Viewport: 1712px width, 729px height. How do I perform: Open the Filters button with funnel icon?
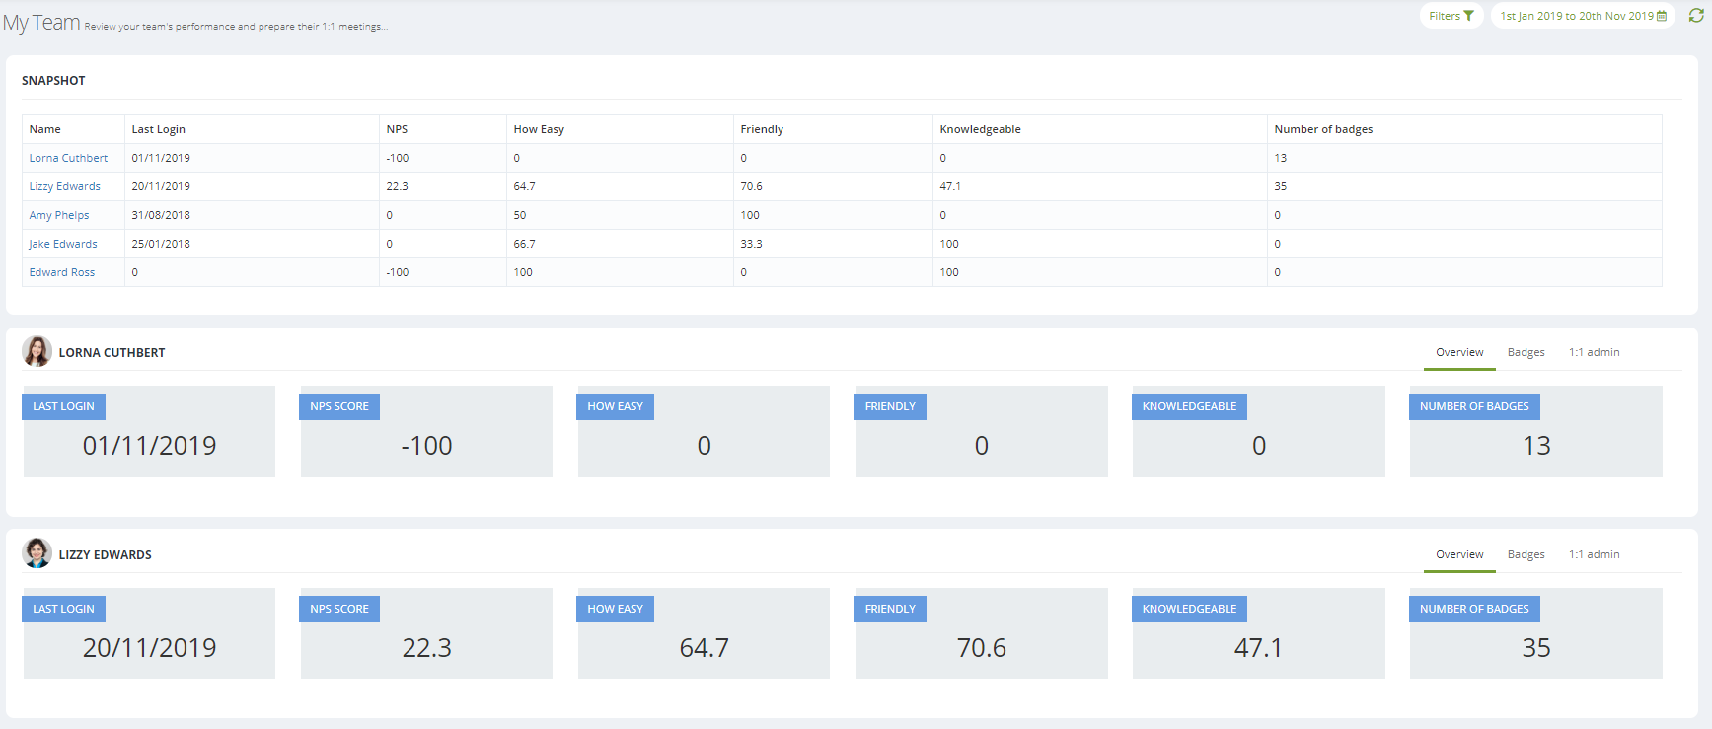pyautogui.click(x=1451, y=16)
